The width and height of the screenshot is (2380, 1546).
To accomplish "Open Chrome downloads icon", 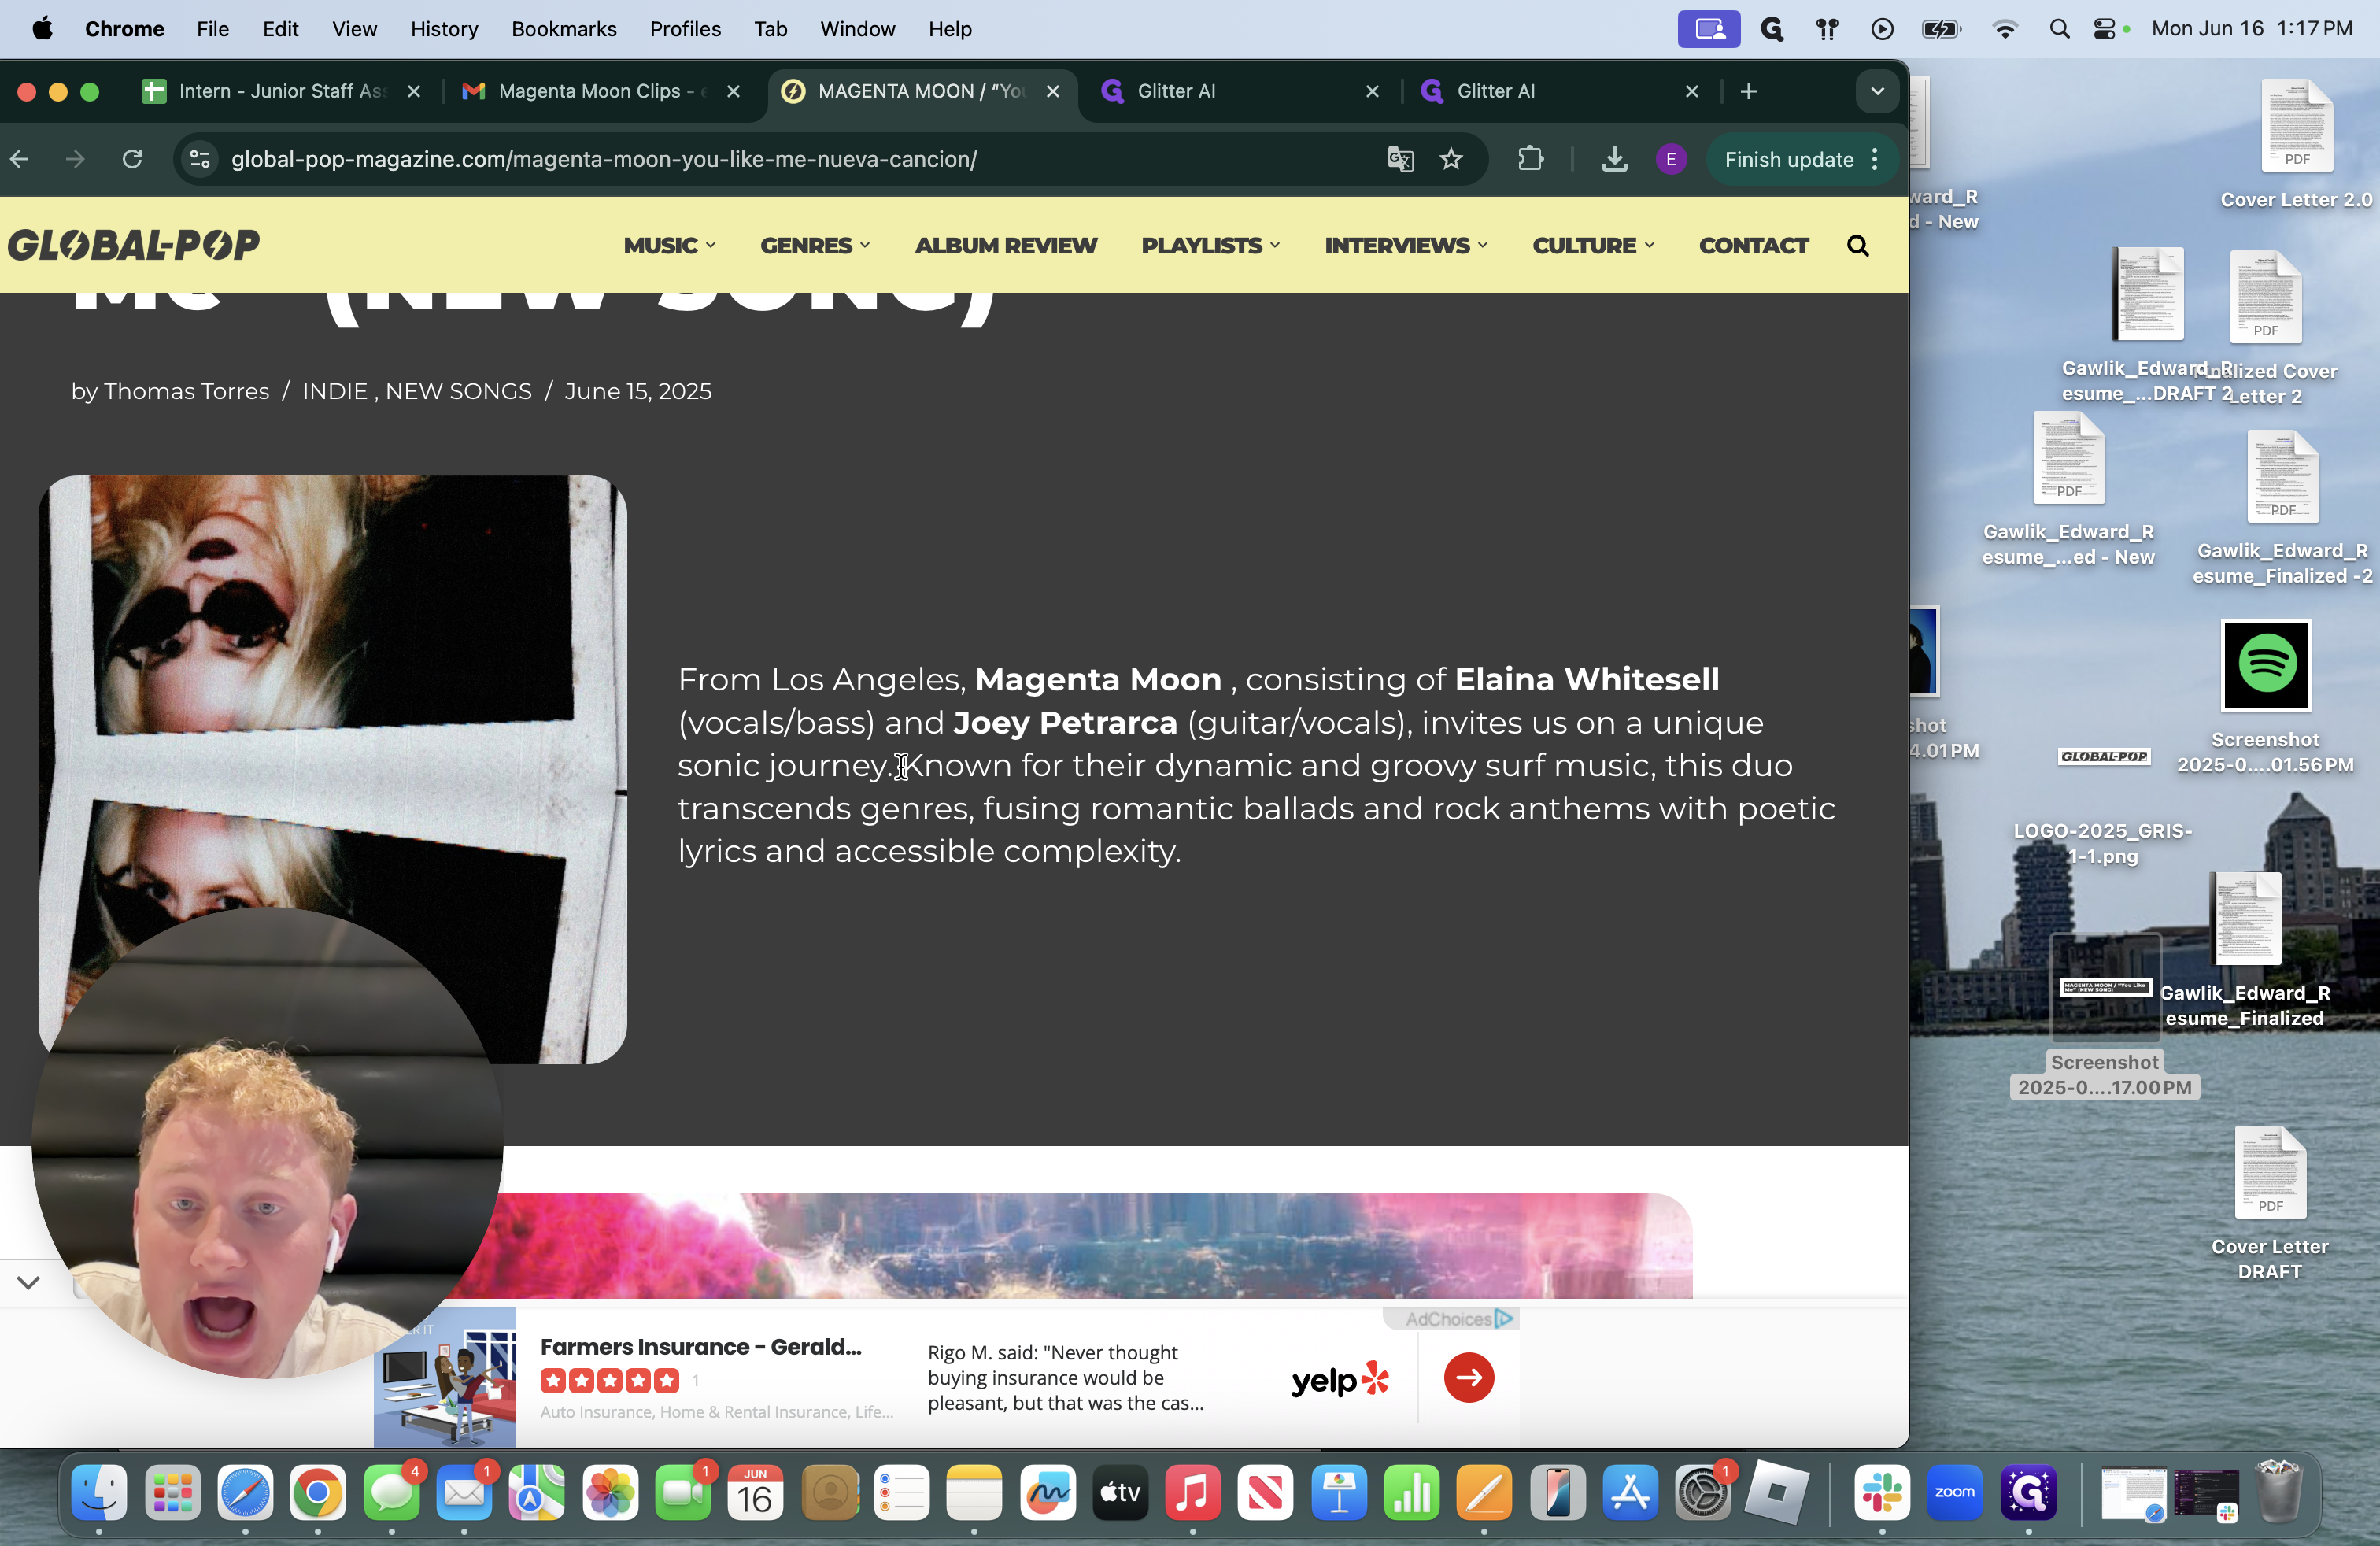I will [1614, 159].
